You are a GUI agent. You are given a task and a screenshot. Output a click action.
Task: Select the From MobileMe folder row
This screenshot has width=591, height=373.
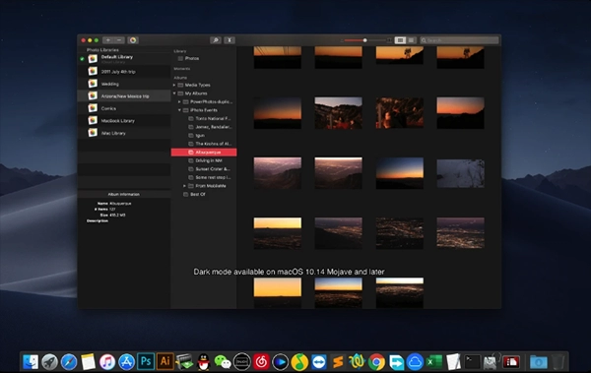coord(204,186)
